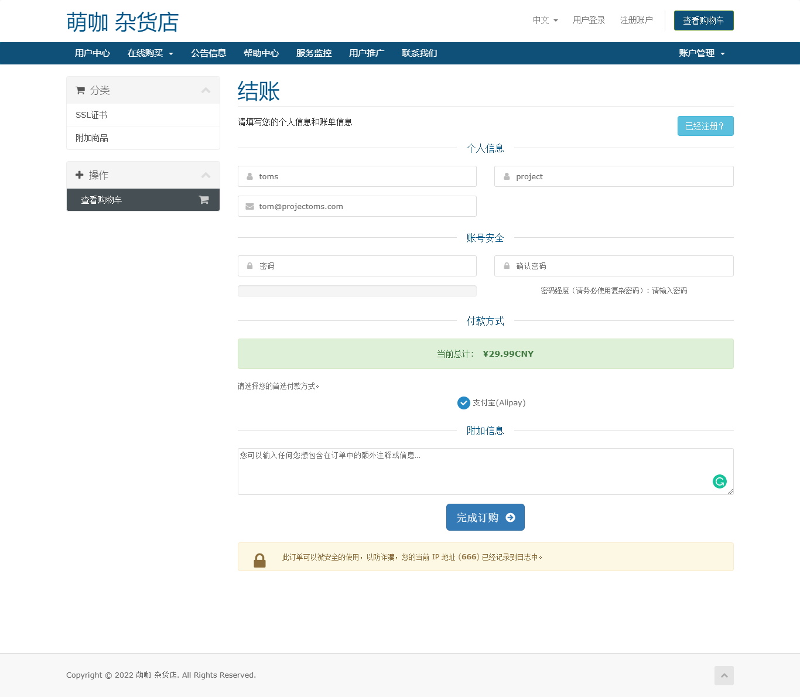Open the 中文 language dropdown

pos(545,20)
